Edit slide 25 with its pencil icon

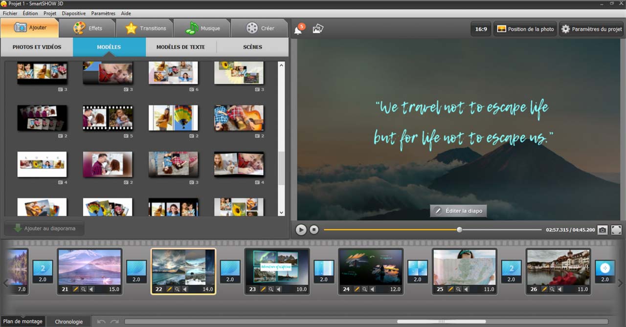click(x=451, y=289)
